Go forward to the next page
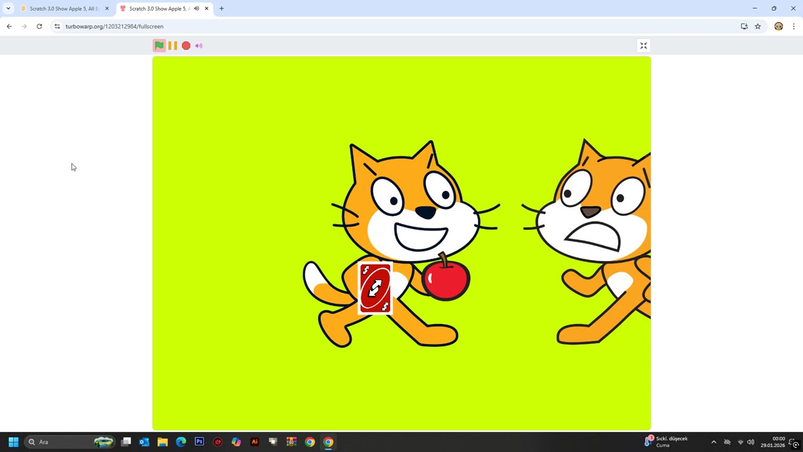Image resolution: width=803 pixels, height=452 pixels. (x=24, y=26)
